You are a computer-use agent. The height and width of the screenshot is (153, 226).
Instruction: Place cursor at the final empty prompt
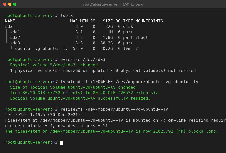click(62, 142)
